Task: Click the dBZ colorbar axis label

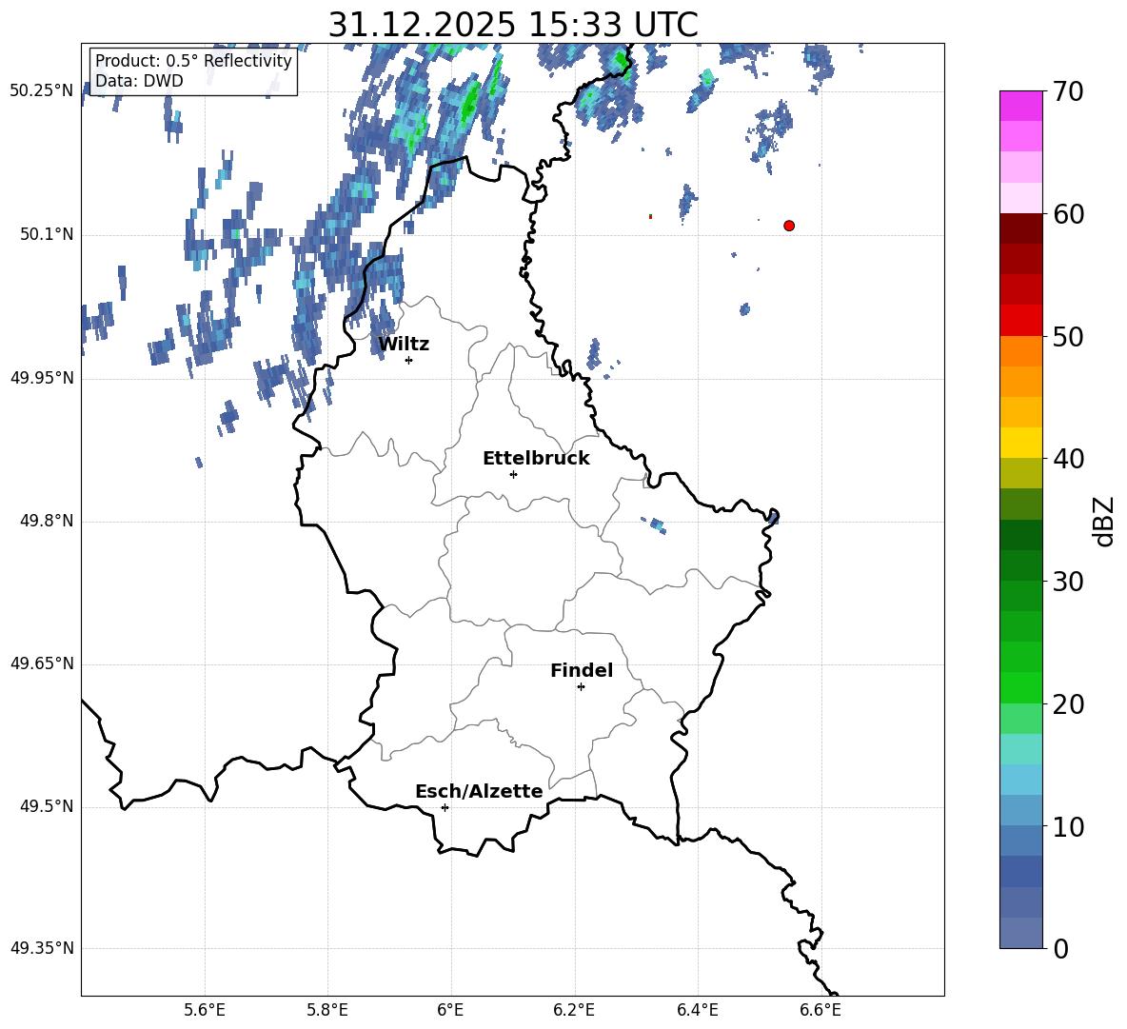Action: [x=1104, y=522]
